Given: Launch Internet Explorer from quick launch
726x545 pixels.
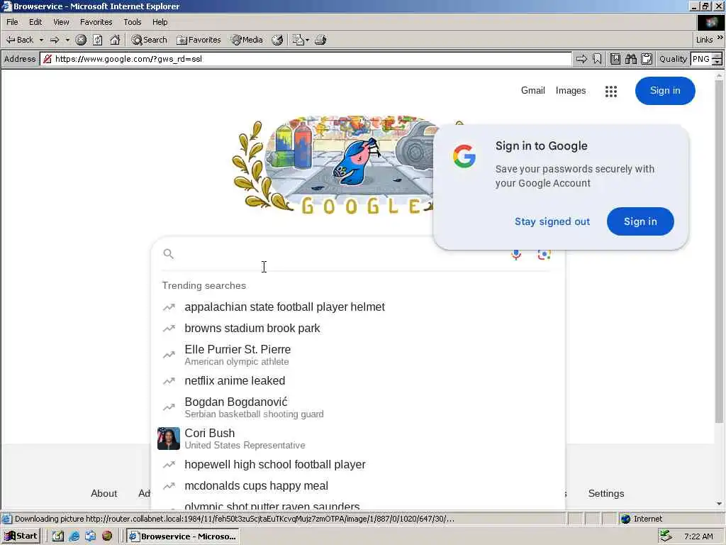Looking at the screenshot, I should tap(74, 536).
